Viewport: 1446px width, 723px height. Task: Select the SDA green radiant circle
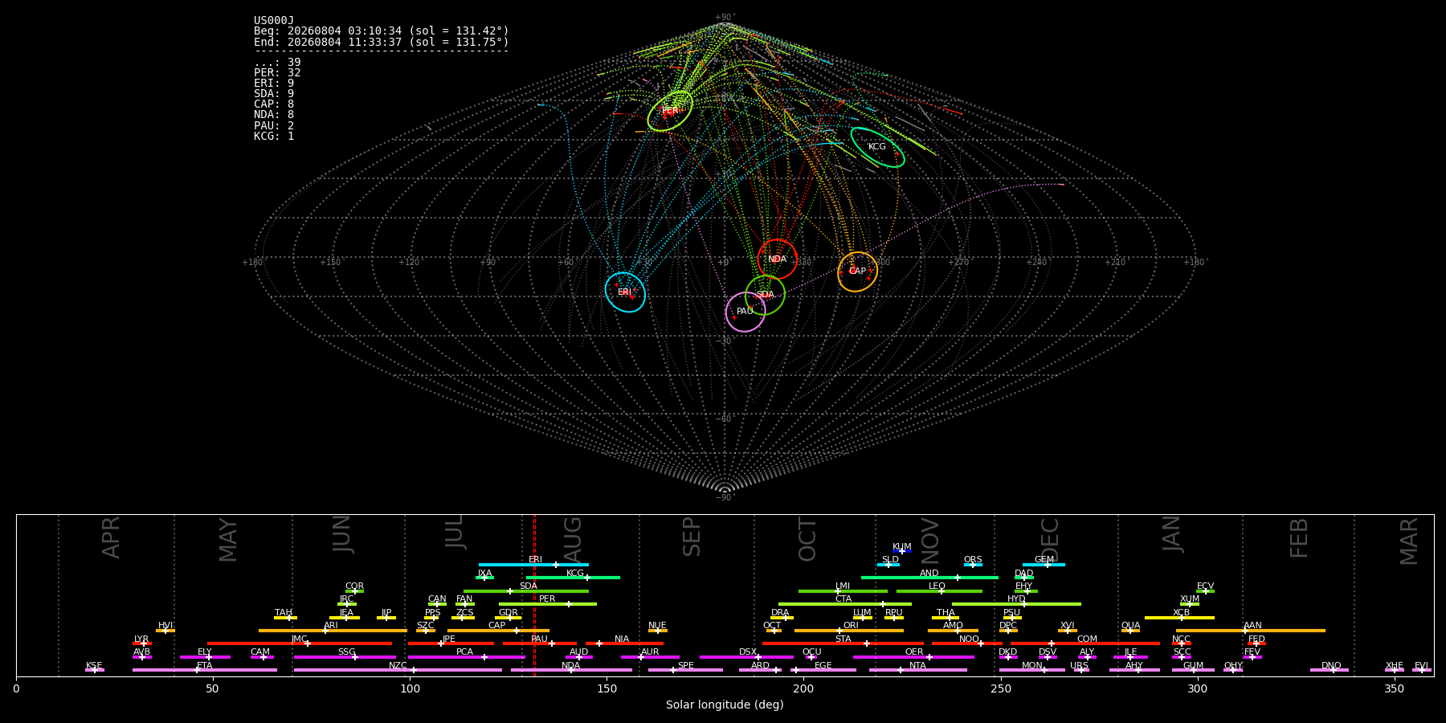coord(765,295)
